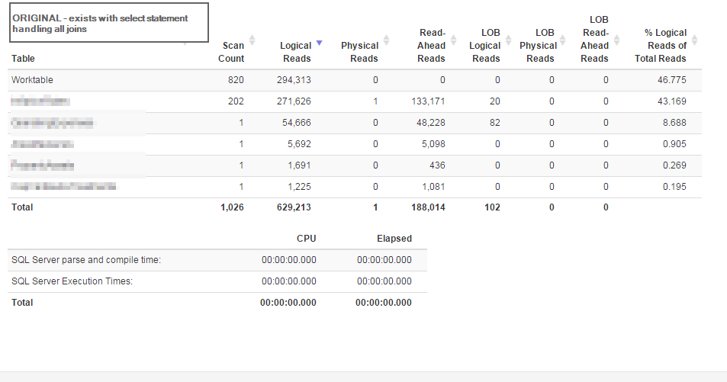This screenshot has height=382, width=727.
Task: Click the Physical Reads sort arrows
Action: (386, 40)
